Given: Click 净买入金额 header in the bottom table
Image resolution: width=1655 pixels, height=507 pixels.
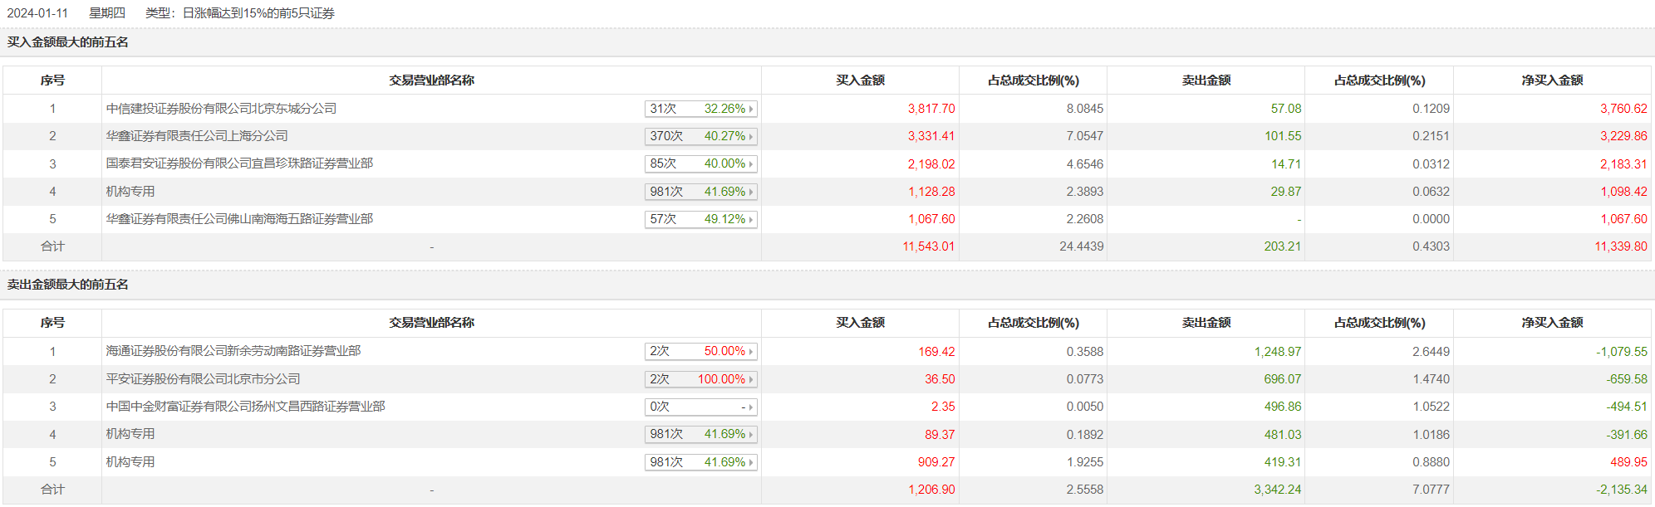Looking at the screenshot, I should coord(1552,323).
